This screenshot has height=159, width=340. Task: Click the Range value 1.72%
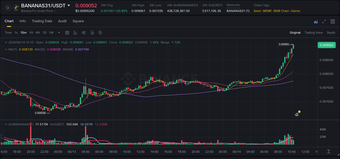[176, 42]
